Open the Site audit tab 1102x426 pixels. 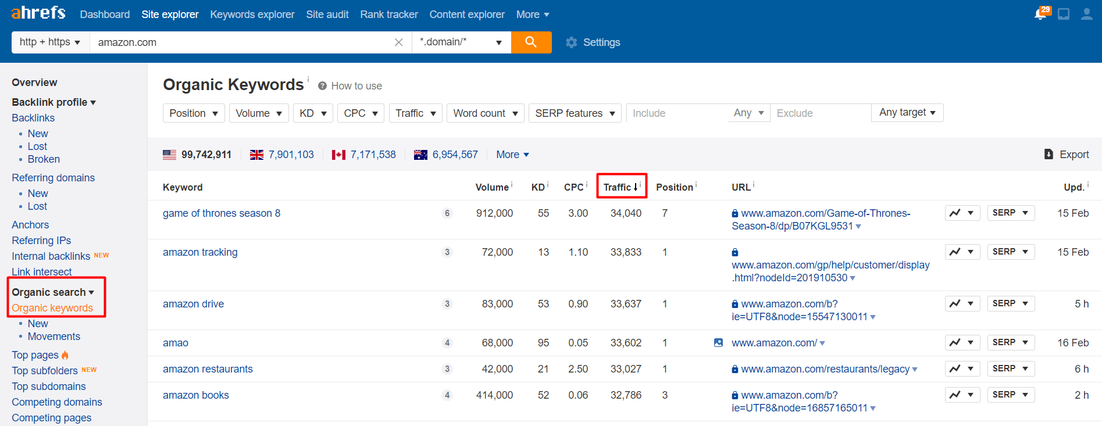327,15
